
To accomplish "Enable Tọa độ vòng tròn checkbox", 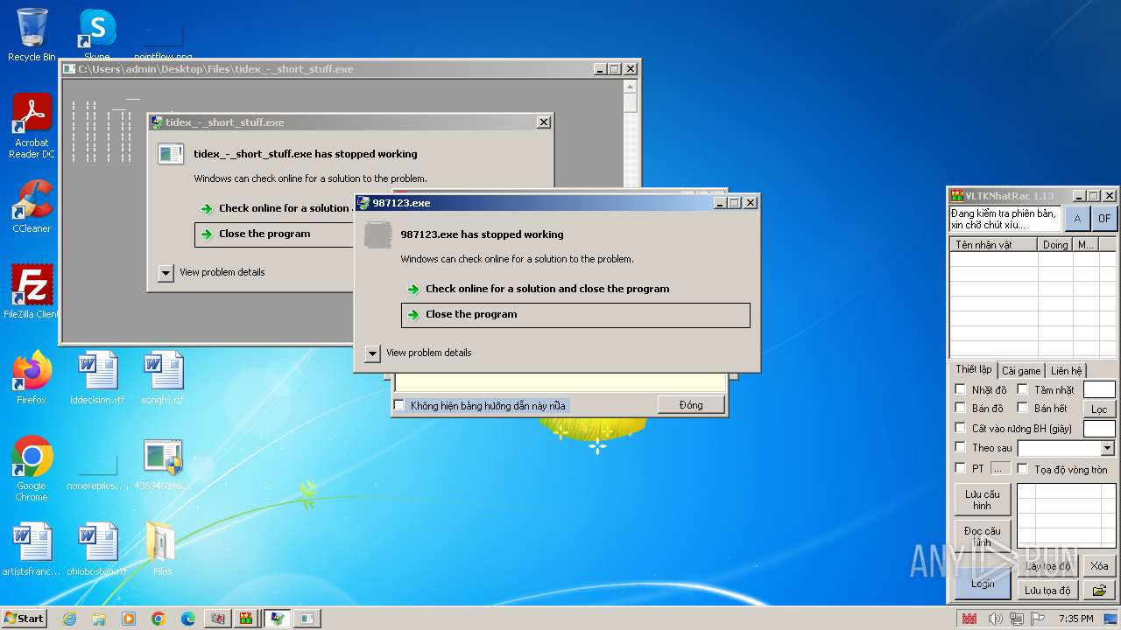I will coord(1022,468).
